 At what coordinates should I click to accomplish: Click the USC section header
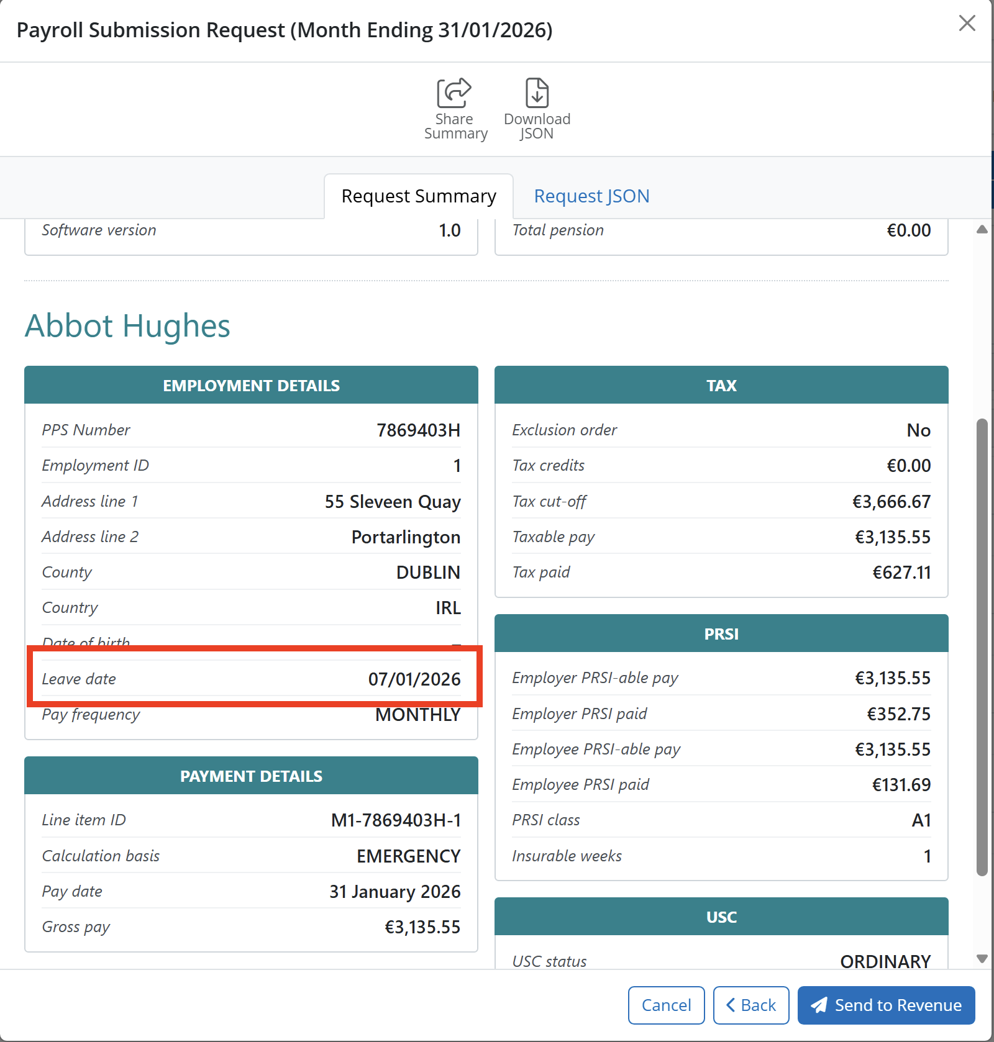(x=721, y=917)
